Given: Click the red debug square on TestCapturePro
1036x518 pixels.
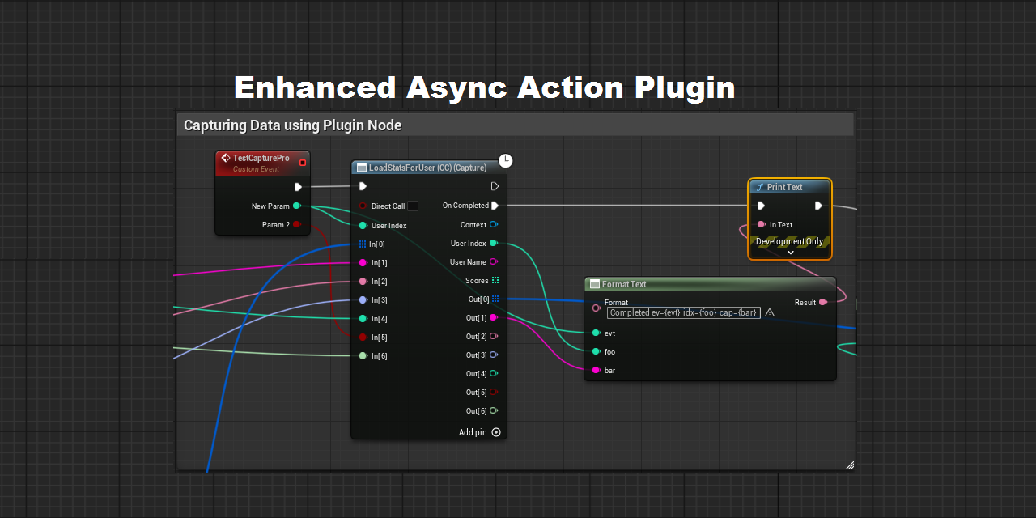Looking at the screenshot, I should coord(303,162).
